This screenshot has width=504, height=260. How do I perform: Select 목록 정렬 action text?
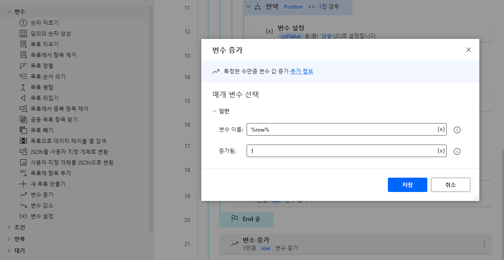42,66
